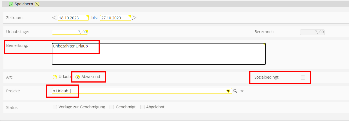Check Vorlage zur Genehmigung
Viewport: 349px width, 121px height.
(x=55, y=107)
